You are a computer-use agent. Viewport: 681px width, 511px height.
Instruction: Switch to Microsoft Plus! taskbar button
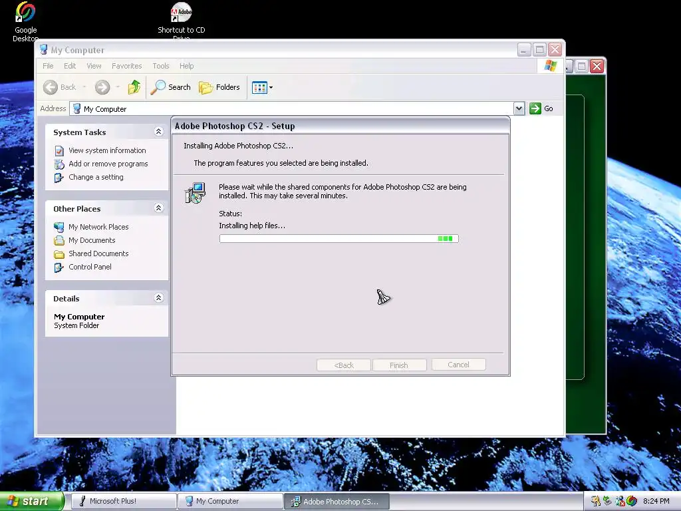click(123, 502)
